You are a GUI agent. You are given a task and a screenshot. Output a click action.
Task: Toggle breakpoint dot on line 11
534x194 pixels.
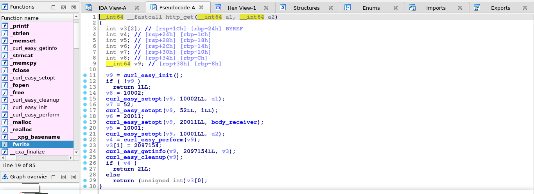(x=85, y=75)
